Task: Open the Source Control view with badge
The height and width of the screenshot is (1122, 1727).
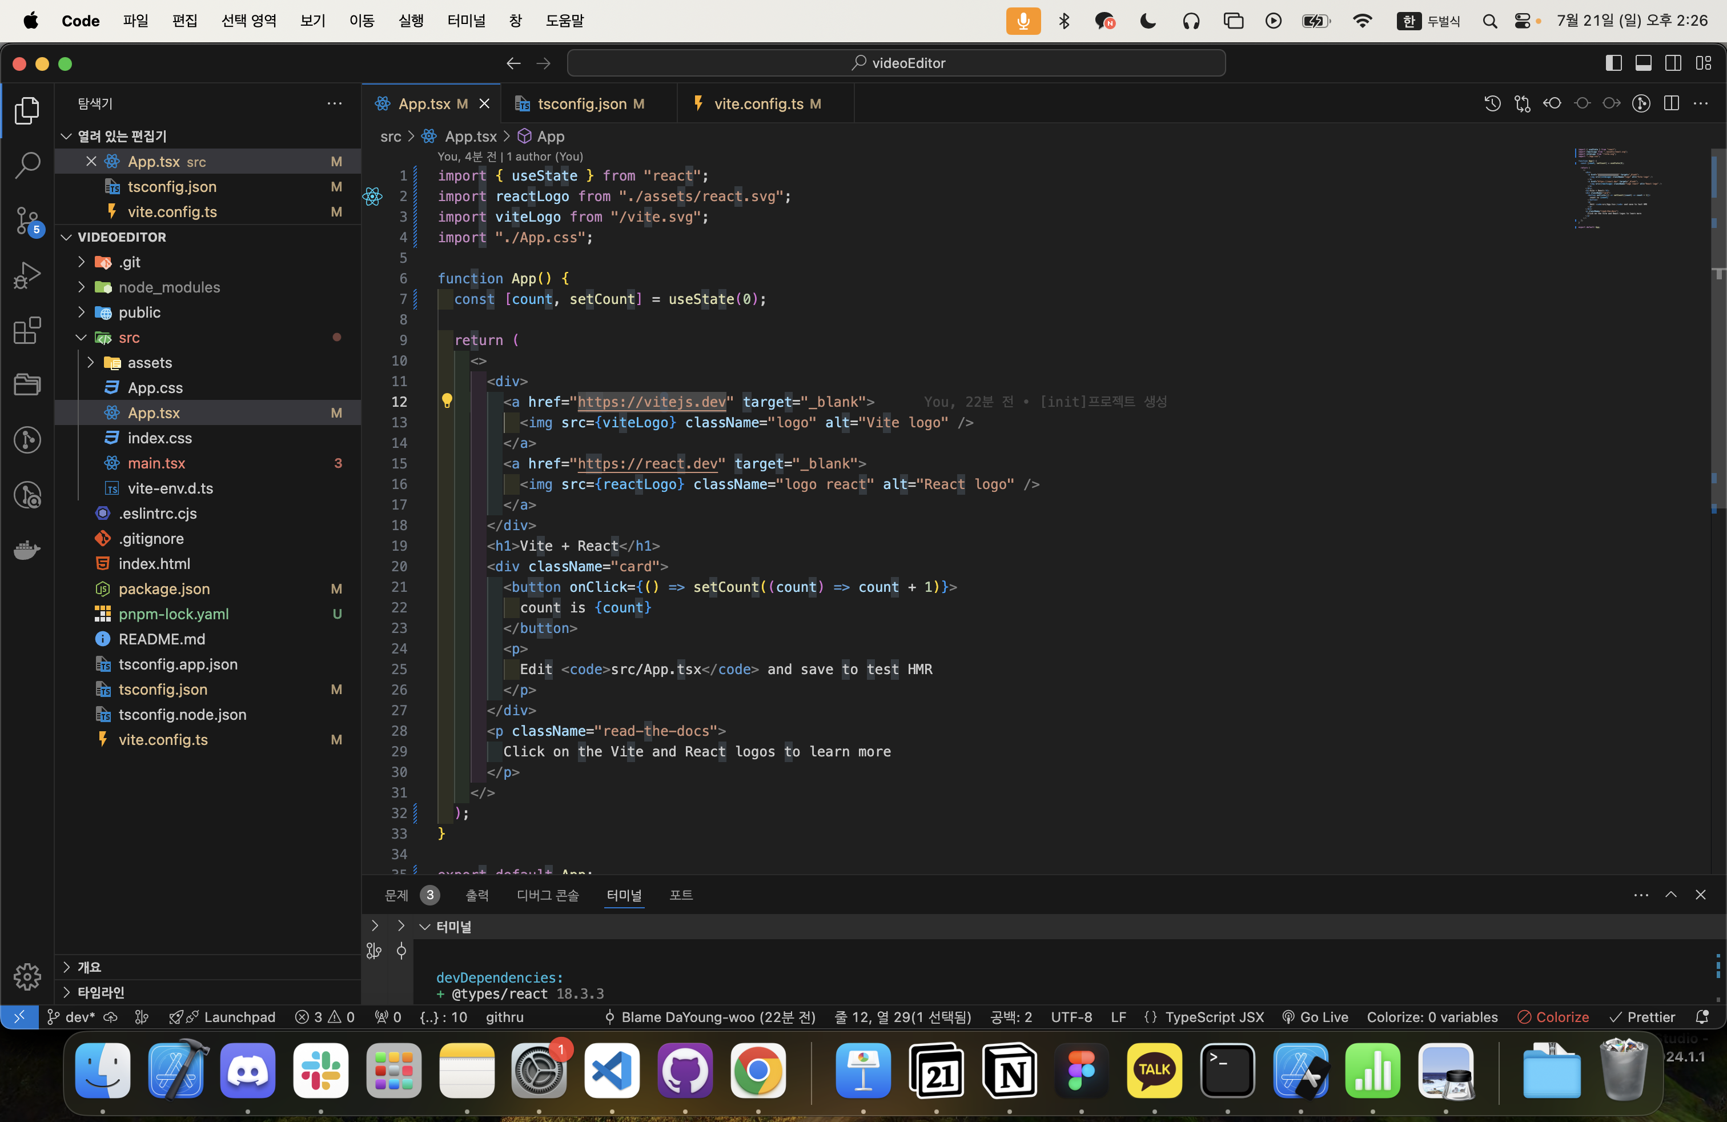Action: [27, 221]
